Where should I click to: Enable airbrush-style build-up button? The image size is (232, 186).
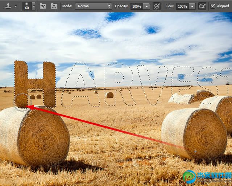pyautogui.click(x=202, y=6)
